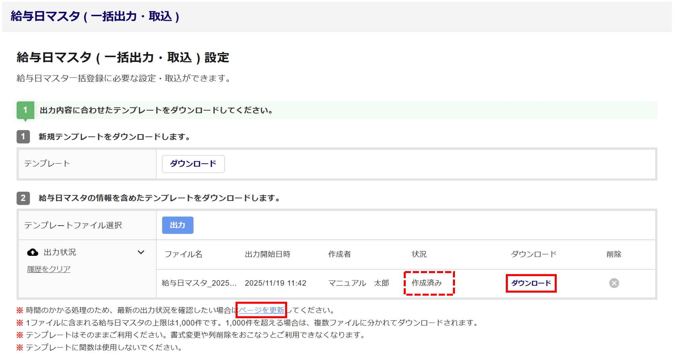The width and height of the screenshot is (674, 362).
Task: Click the 削除 column header
Action: 614,254
